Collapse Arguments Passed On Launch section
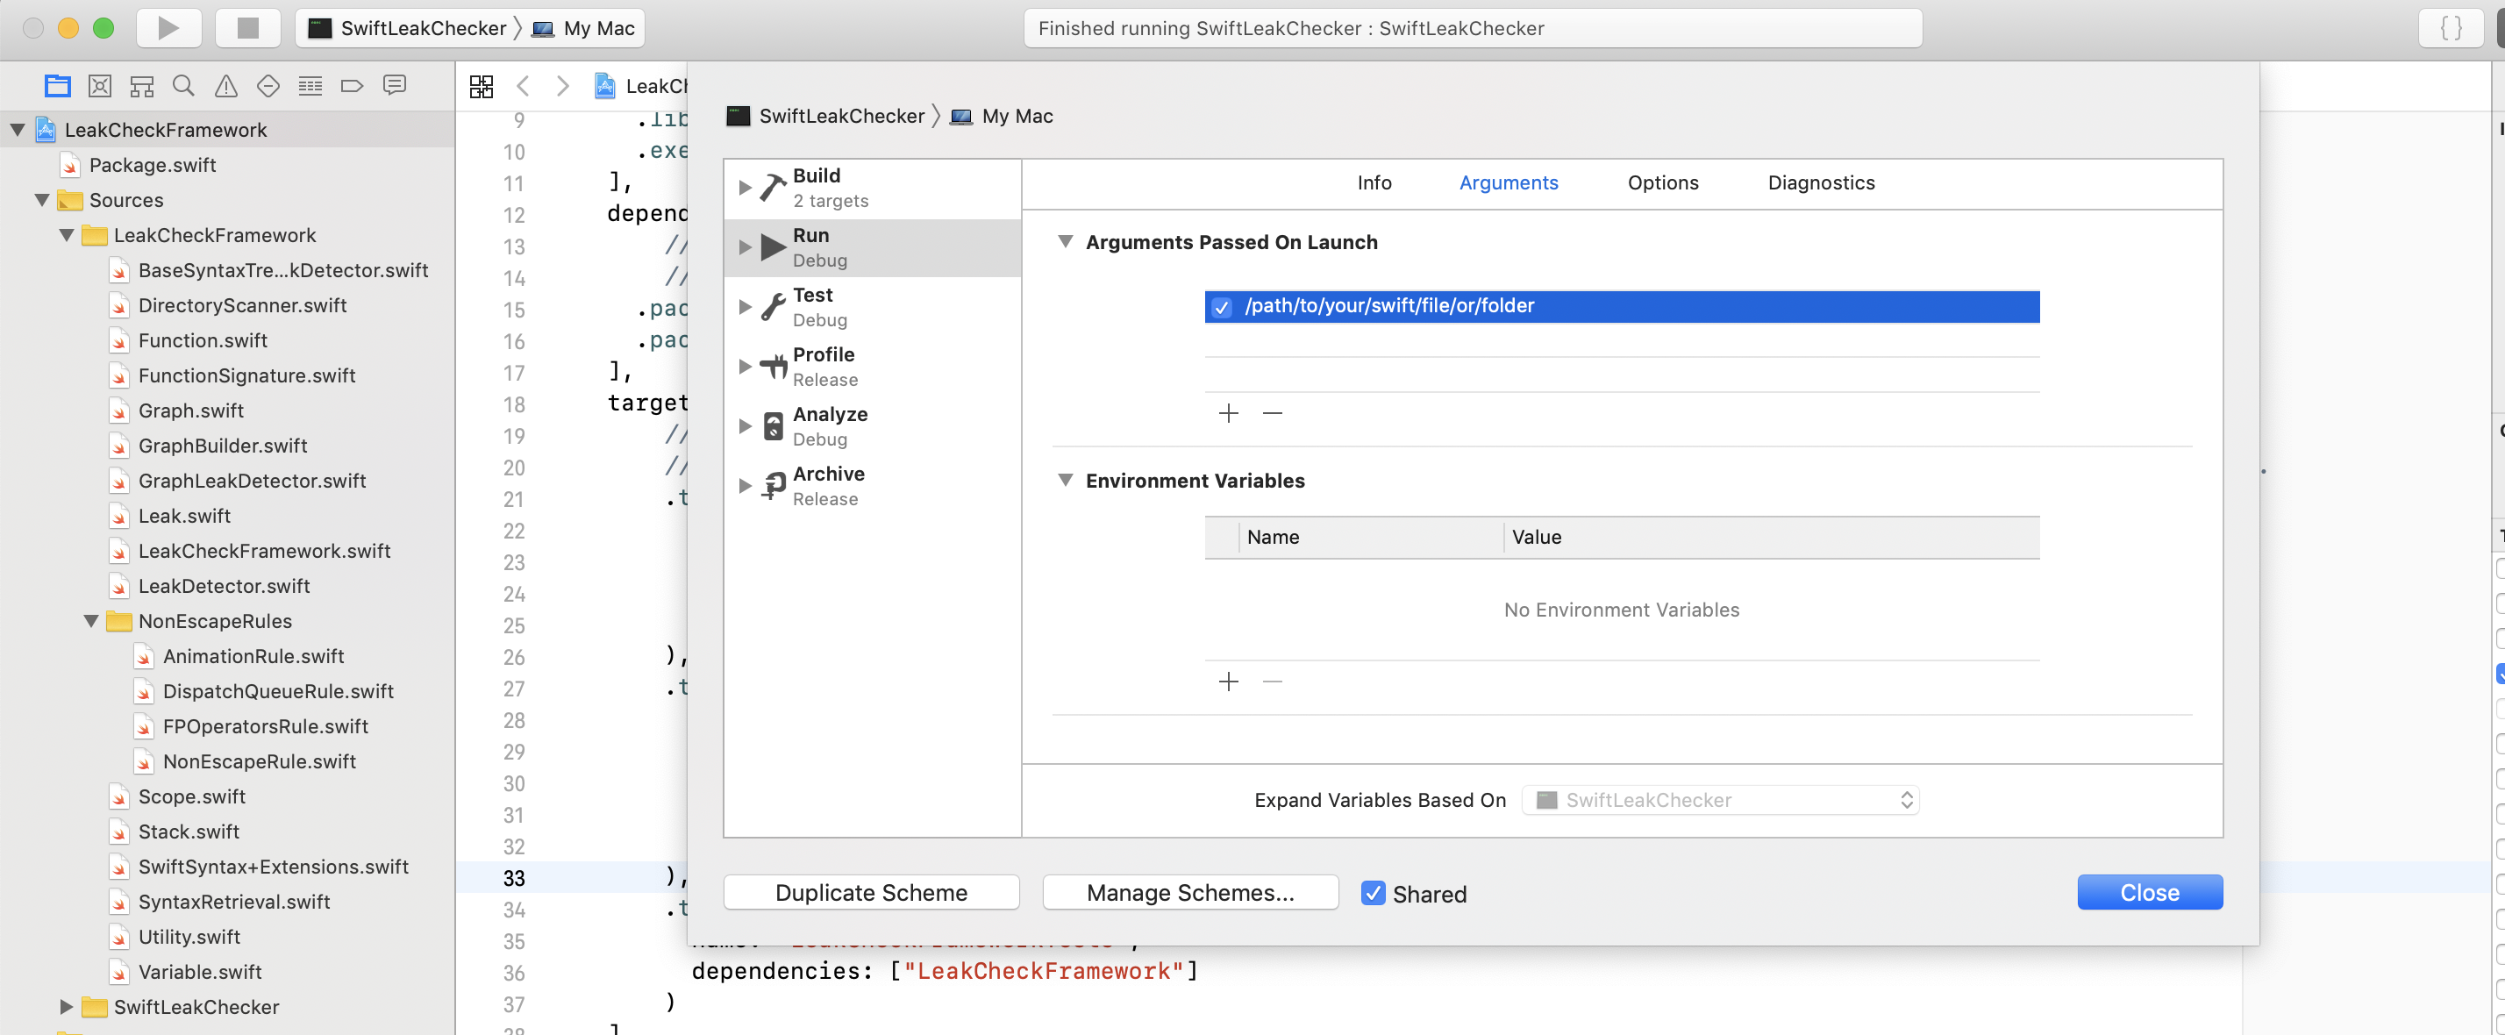This screenshot has height=1035, width=2505. tap(1065, 241)
